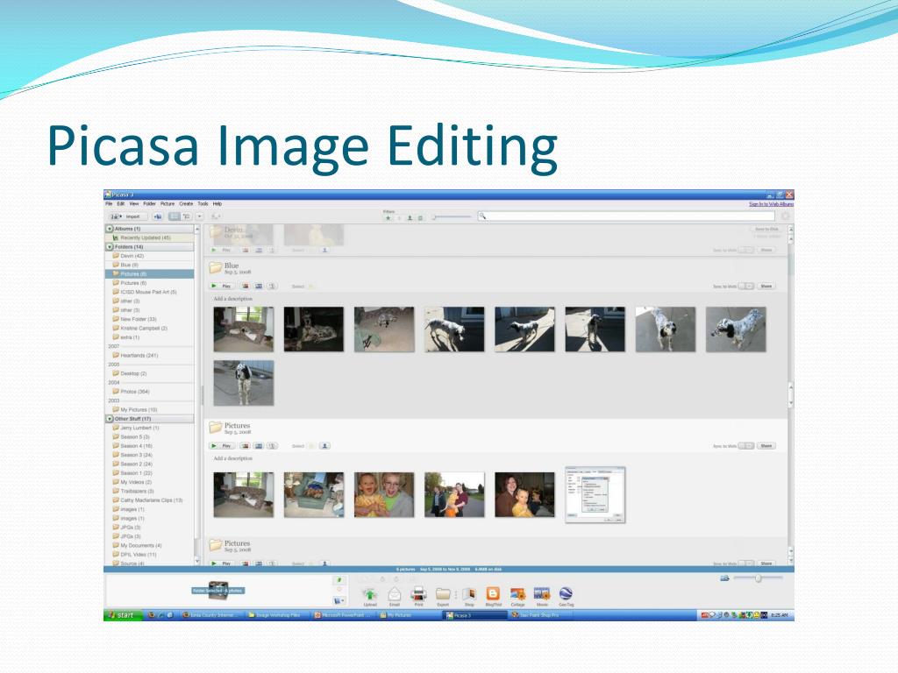Click the Geo-Tag globe icon

click(x=566, y=594)
